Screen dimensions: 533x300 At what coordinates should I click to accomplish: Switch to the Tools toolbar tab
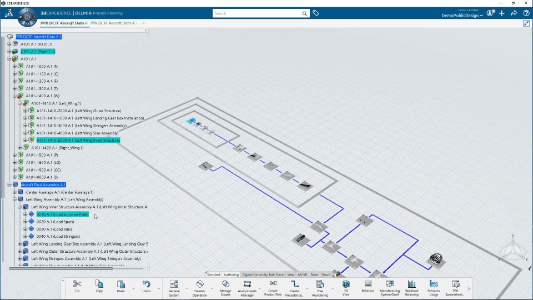click(314, 274)
